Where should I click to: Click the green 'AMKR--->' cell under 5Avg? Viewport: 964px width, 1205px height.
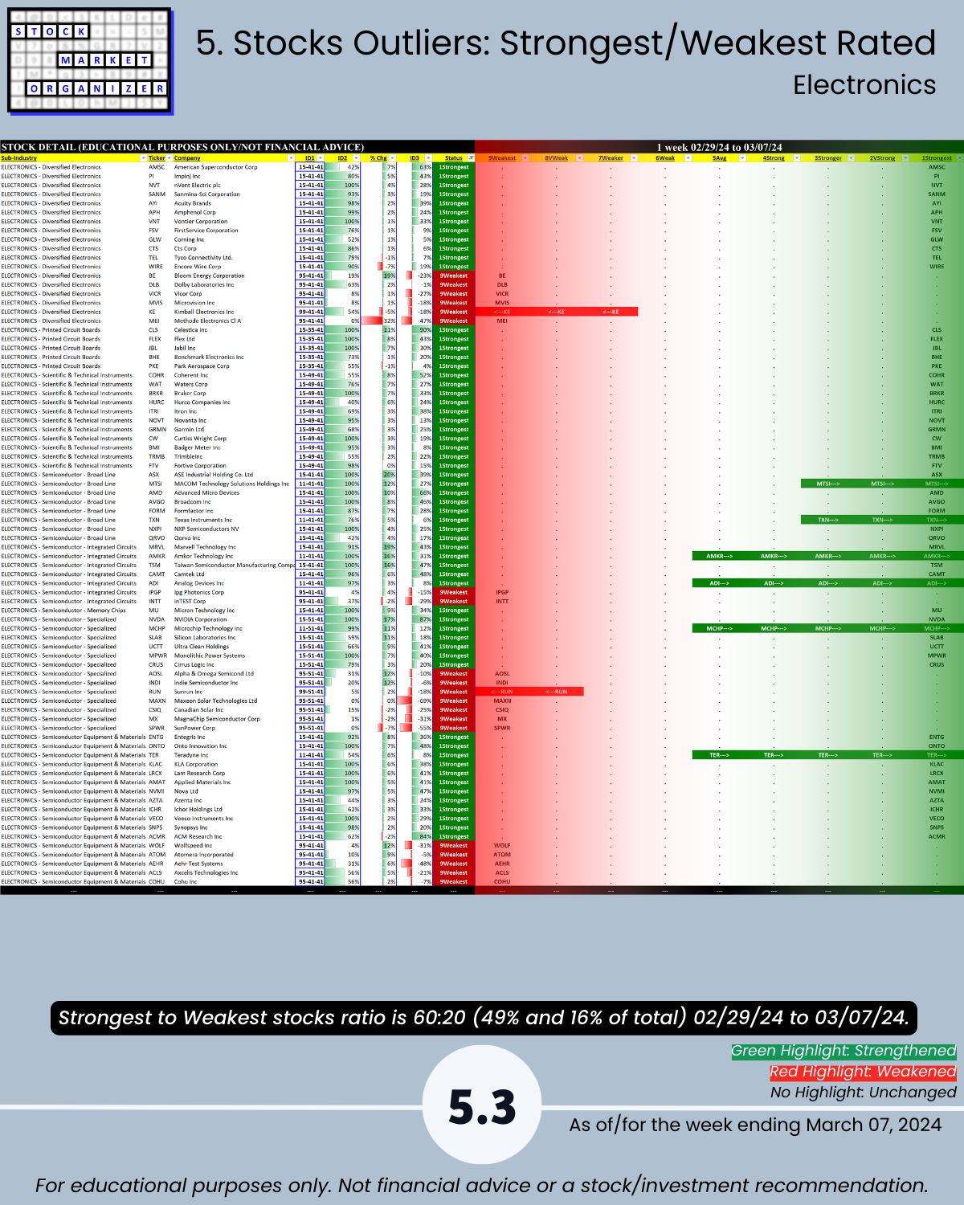tap(719, 556)
